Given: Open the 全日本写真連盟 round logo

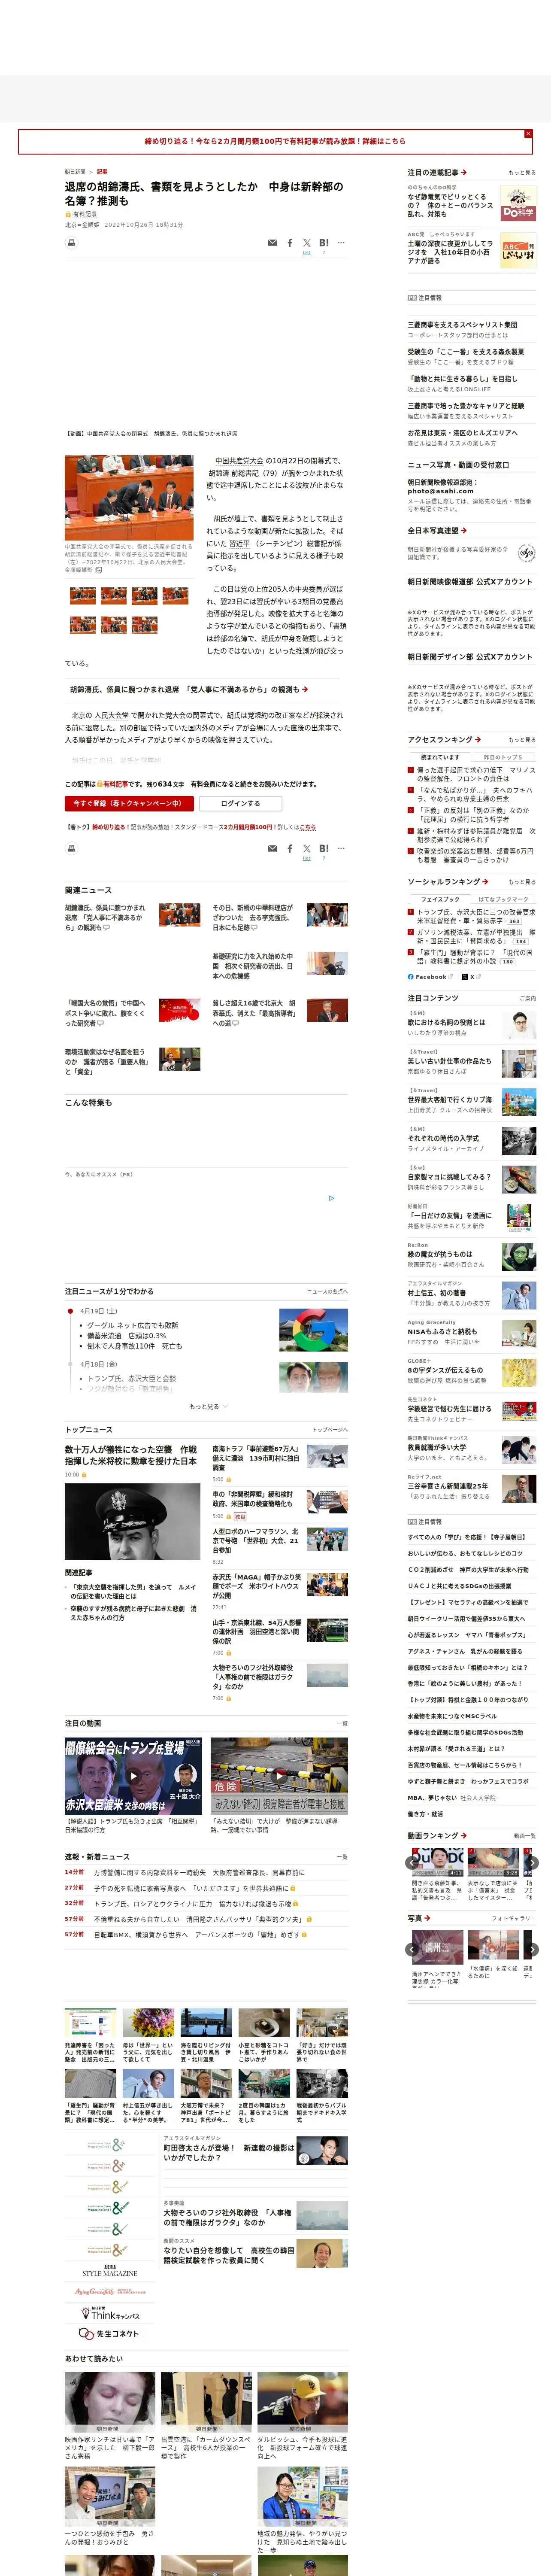Looking at the screenshot, I should click(526, 553).
